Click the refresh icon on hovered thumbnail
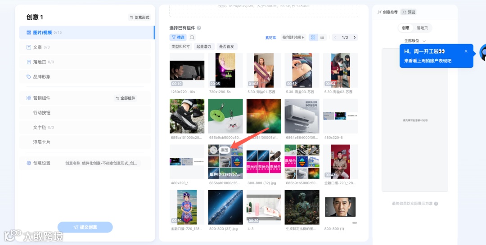The width and height of the screenshot is (486, 245). 213,150
